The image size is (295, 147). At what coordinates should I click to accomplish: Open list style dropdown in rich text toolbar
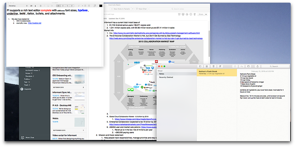coord(80,6)
